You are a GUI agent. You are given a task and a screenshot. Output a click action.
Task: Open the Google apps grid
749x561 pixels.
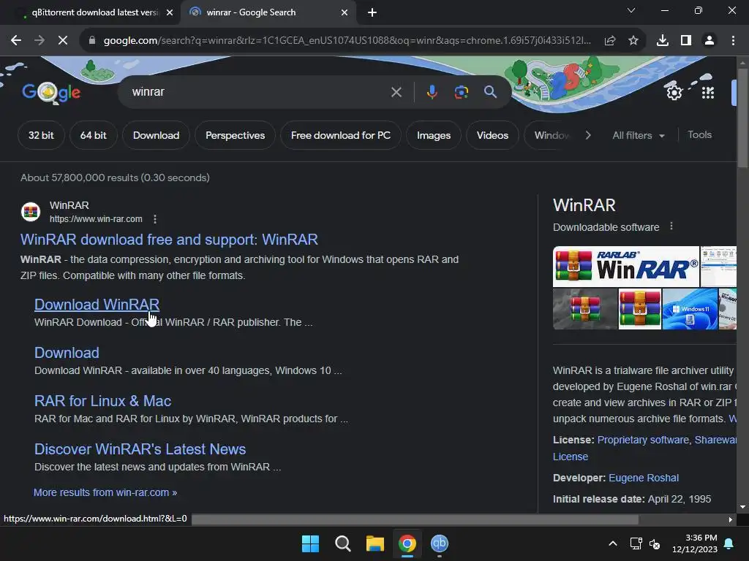point(708,93)
